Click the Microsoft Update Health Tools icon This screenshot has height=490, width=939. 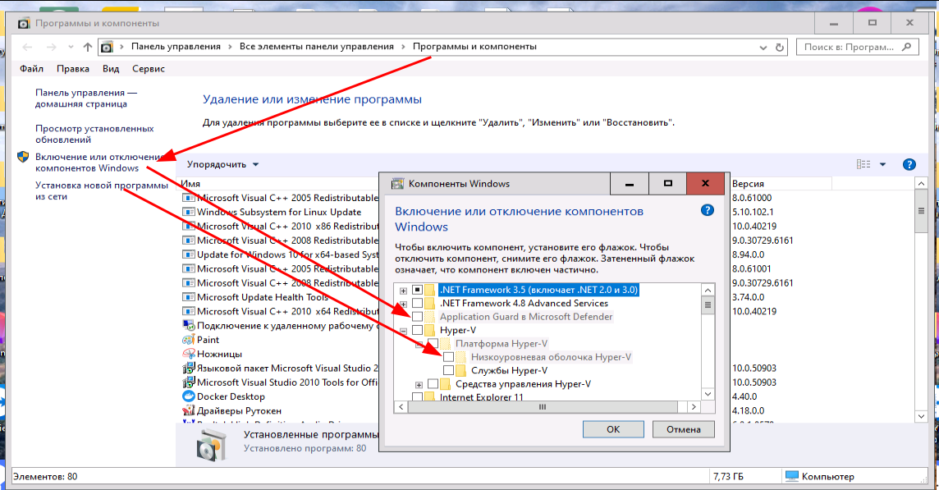[x=189, y=297]
